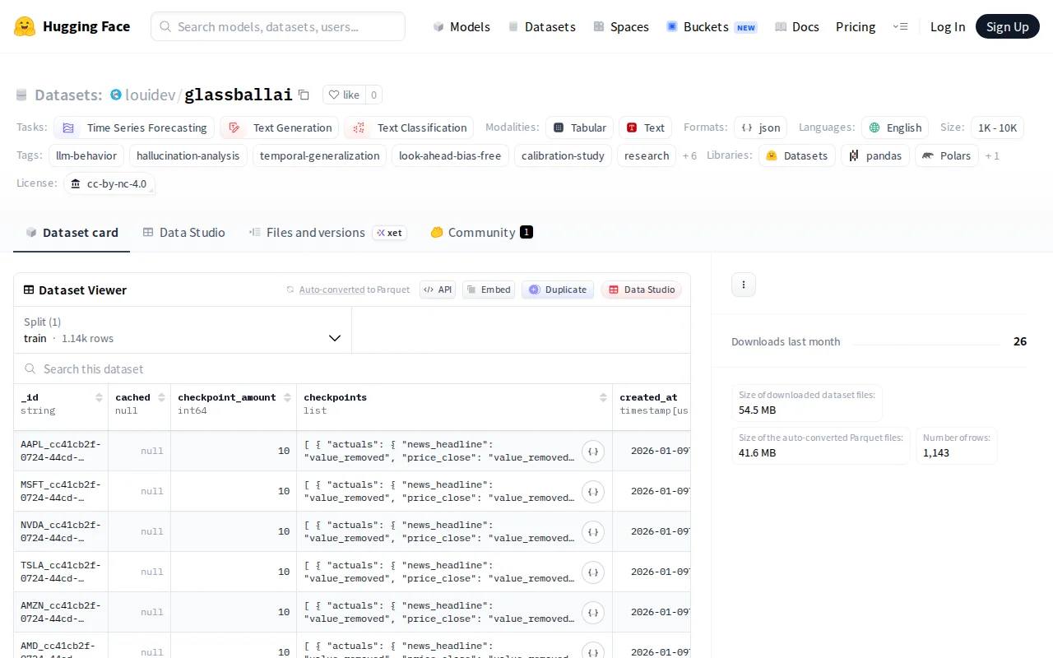
Task: Go to Models page
Action: coord(462,26)
